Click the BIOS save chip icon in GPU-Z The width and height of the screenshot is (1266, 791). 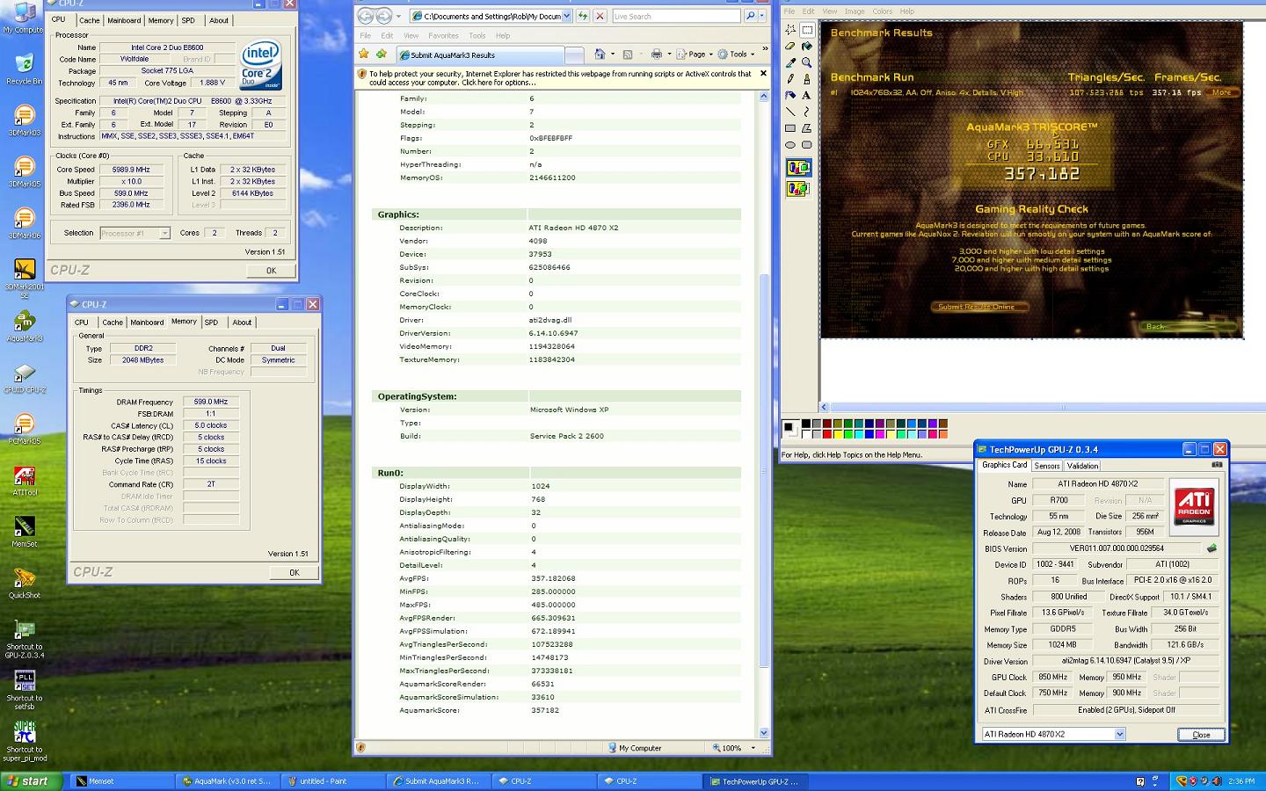(x=1211, y=548)
